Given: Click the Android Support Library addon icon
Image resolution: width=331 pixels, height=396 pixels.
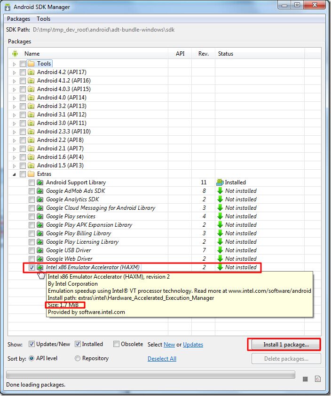Looking at the screenshot, I should 40,182.
